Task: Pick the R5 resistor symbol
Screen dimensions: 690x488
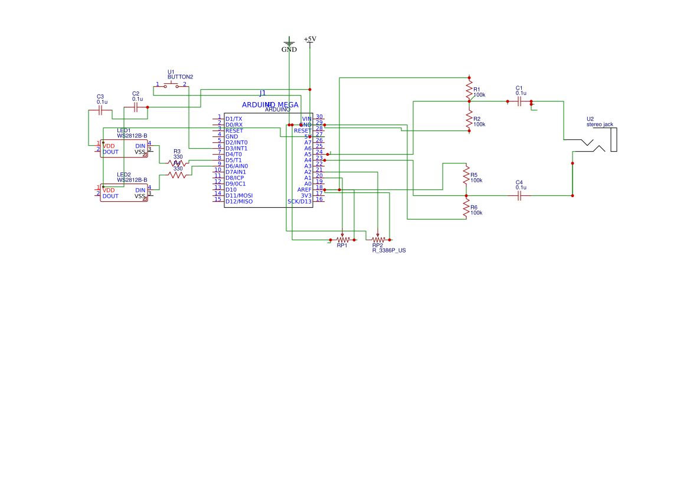Action: (x=466, y=175)
